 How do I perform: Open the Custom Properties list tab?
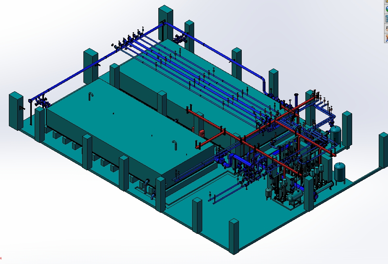tap(386, 19)
